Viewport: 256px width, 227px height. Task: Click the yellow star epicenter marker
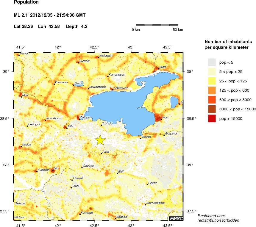(x=101, y=140)
